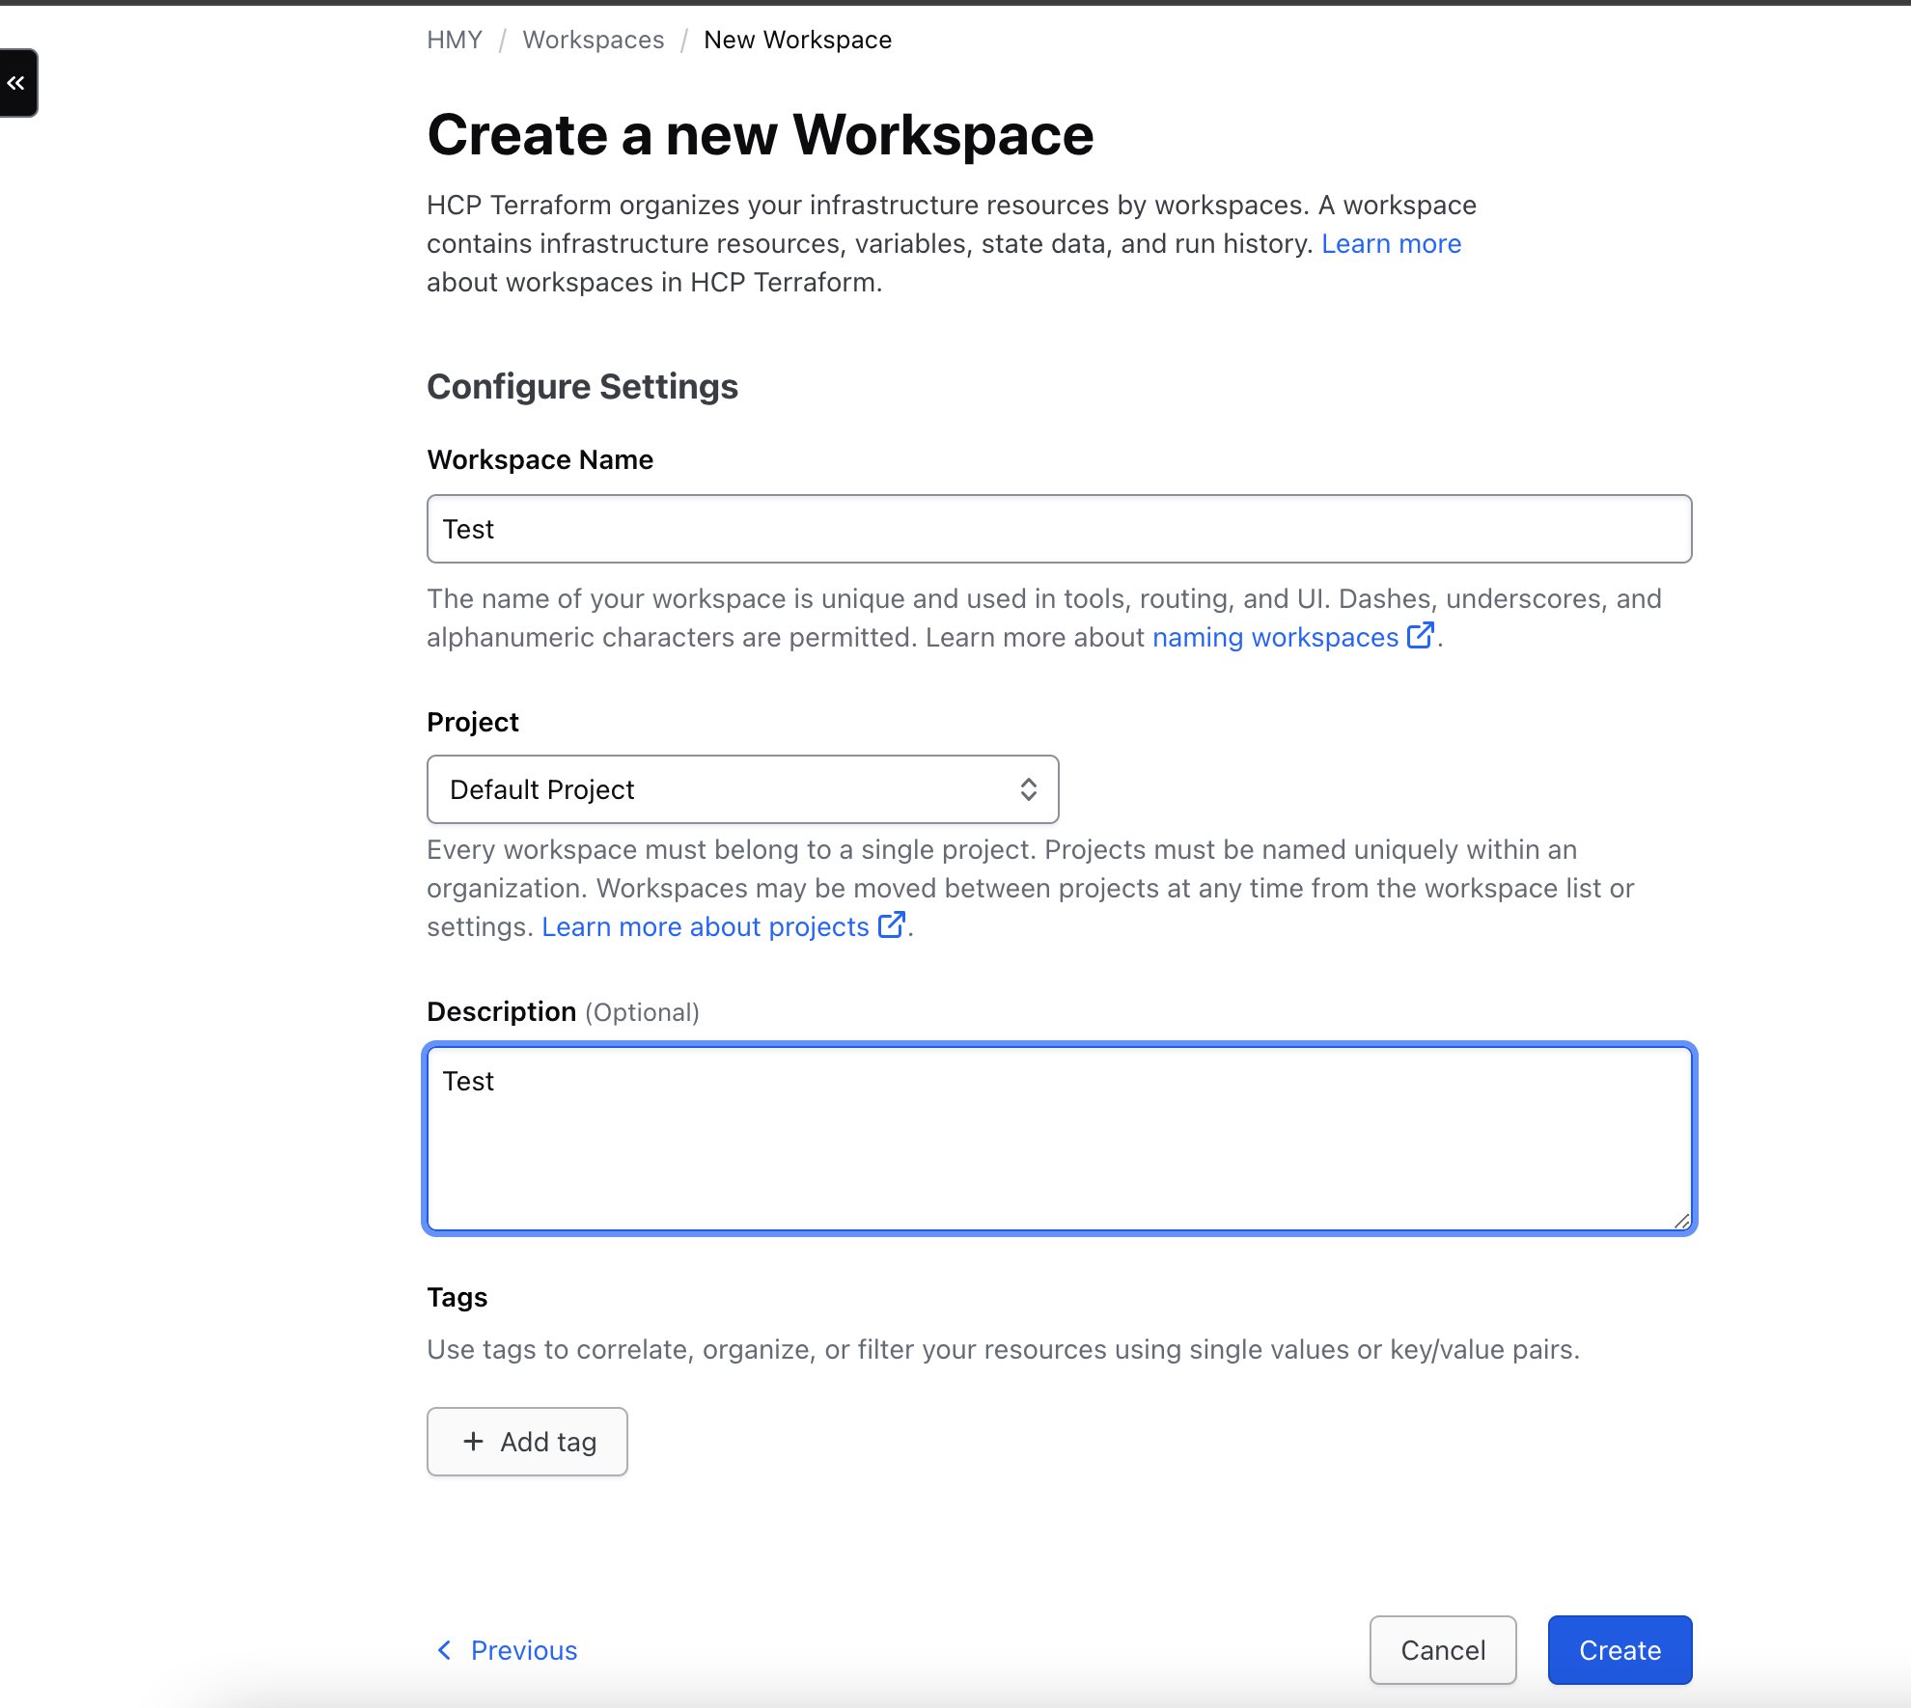This screenshot has width=1911, height=1708.
Task: Open the Default Project dropdown
Action: coord(742,789)
